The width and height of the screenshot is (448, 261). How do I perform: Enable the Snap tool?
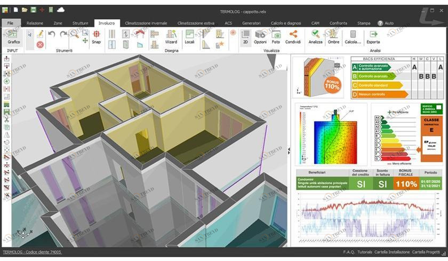96,36
